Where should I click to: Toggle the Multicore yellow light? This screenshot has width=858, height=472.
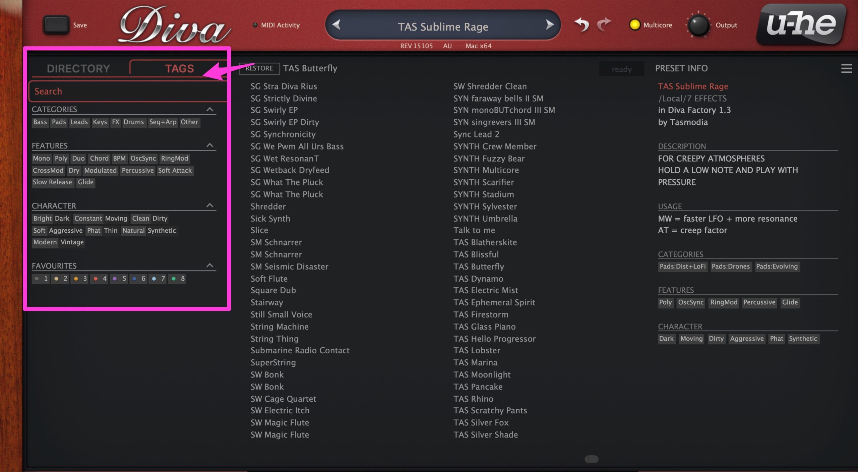tap(634, 25)
